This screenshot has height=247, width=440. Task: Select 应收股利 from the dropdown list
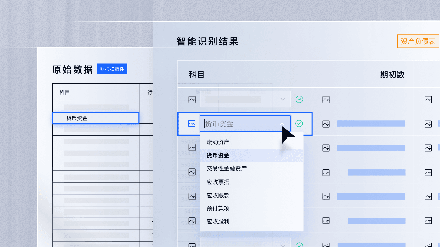pyautogui.click(x=218, y=221)
